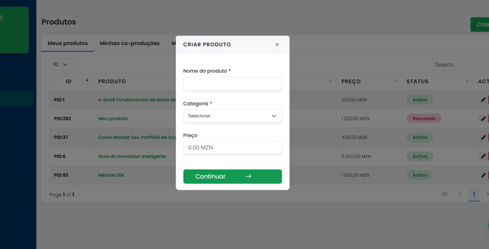Screen dimensions: 489x249
Task: Click the edit pencil for PID:1
Action: pyautogui.click(x=483, y=100)
